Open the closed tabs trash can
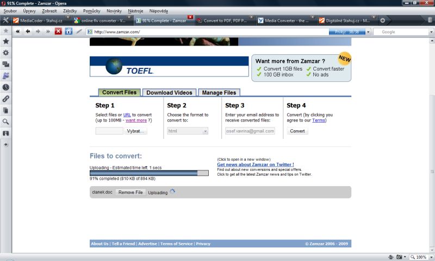This screenshot has height=261, width=435. tap(430, 20)
